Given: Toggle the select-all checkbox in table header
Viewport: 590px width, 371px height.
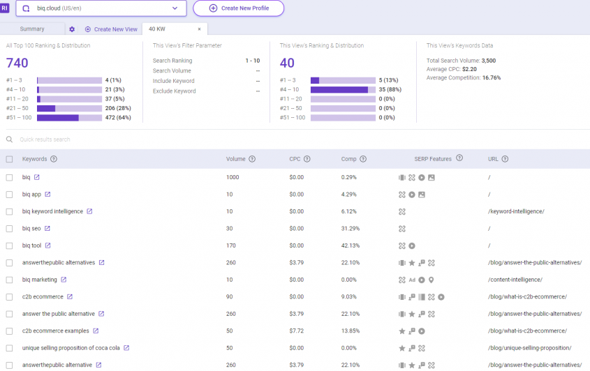Looking at the screenshot, I should click(x=9, y=160).
